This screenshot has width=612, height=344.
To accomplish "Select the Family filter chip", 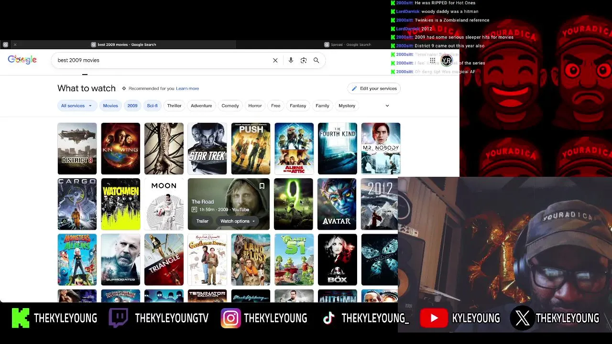I will [x=322, y=106].
